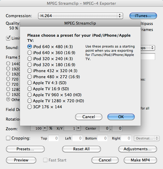The height and width of the screenshot is (169, 163).
Task: Click the iTunes... button
Action: point(143,16)
